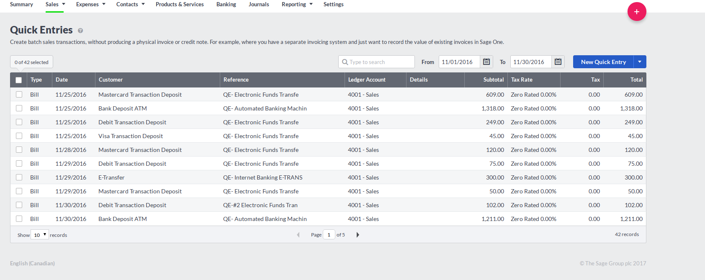Check the Bank Deposit ATM row for 1,211.00

[19, 219]
